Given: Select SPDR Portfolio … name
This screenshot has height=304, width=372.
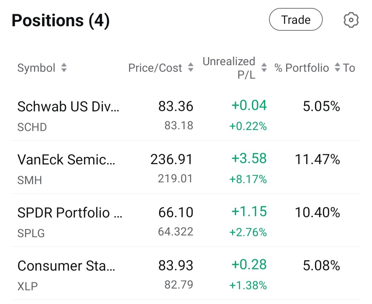Looking at the screenshot, I should click(70, 212).
